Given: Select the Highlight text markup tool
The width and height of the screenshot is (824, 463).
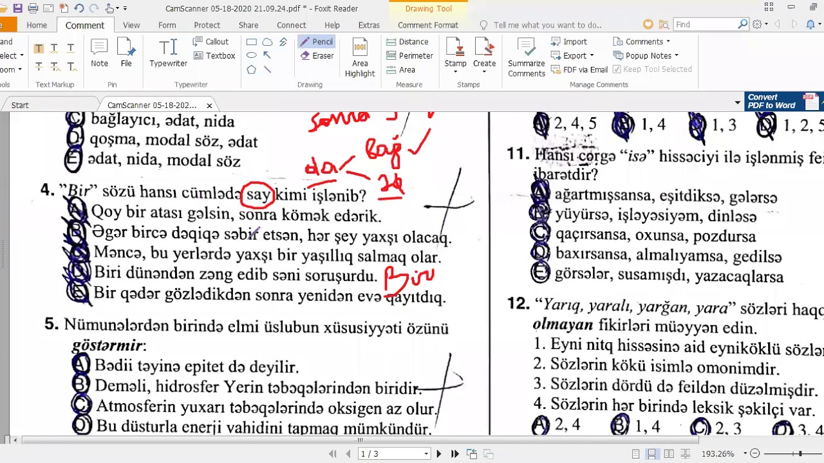Looking at the screenshot, I should (x=39, y=48).
